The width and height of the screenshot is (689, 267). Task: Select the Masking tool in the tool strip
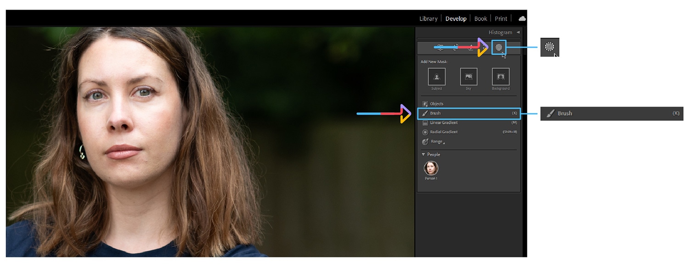coord(498,47)
